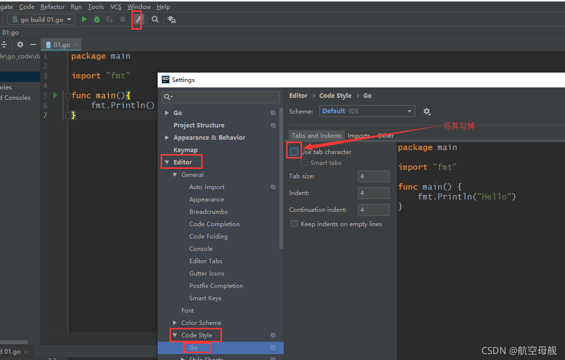Run the go build 01.go configuration

click(84, 19)
